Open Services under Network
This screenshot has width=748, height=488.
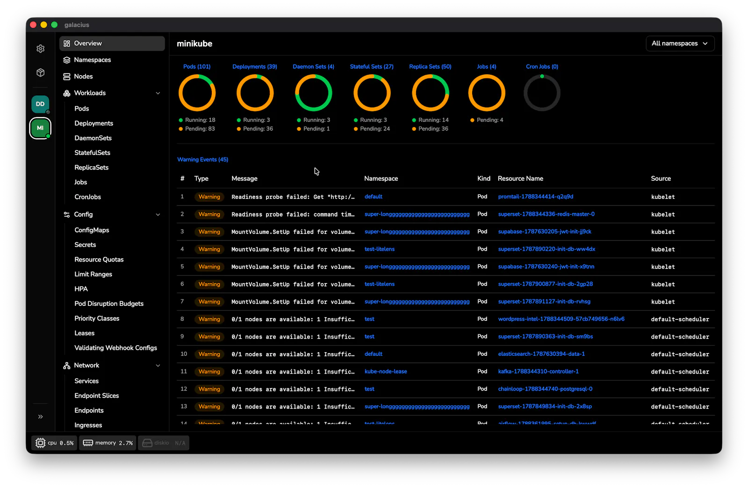pos(86,381)
